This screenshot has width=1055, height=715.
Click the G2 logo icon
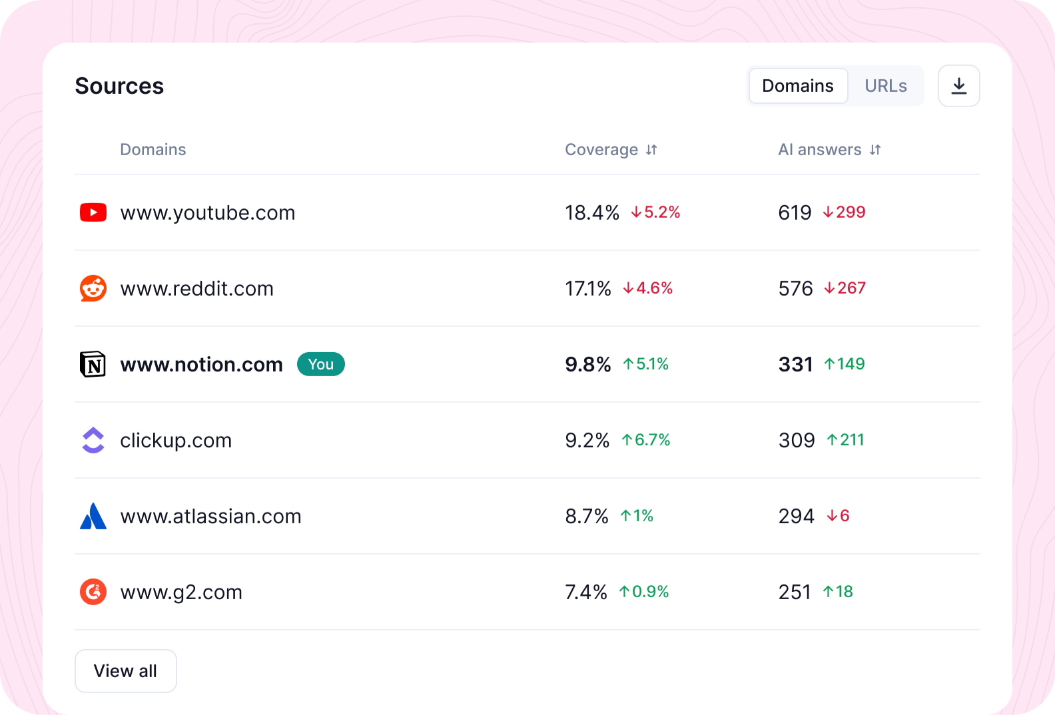[x=93, y=592]
